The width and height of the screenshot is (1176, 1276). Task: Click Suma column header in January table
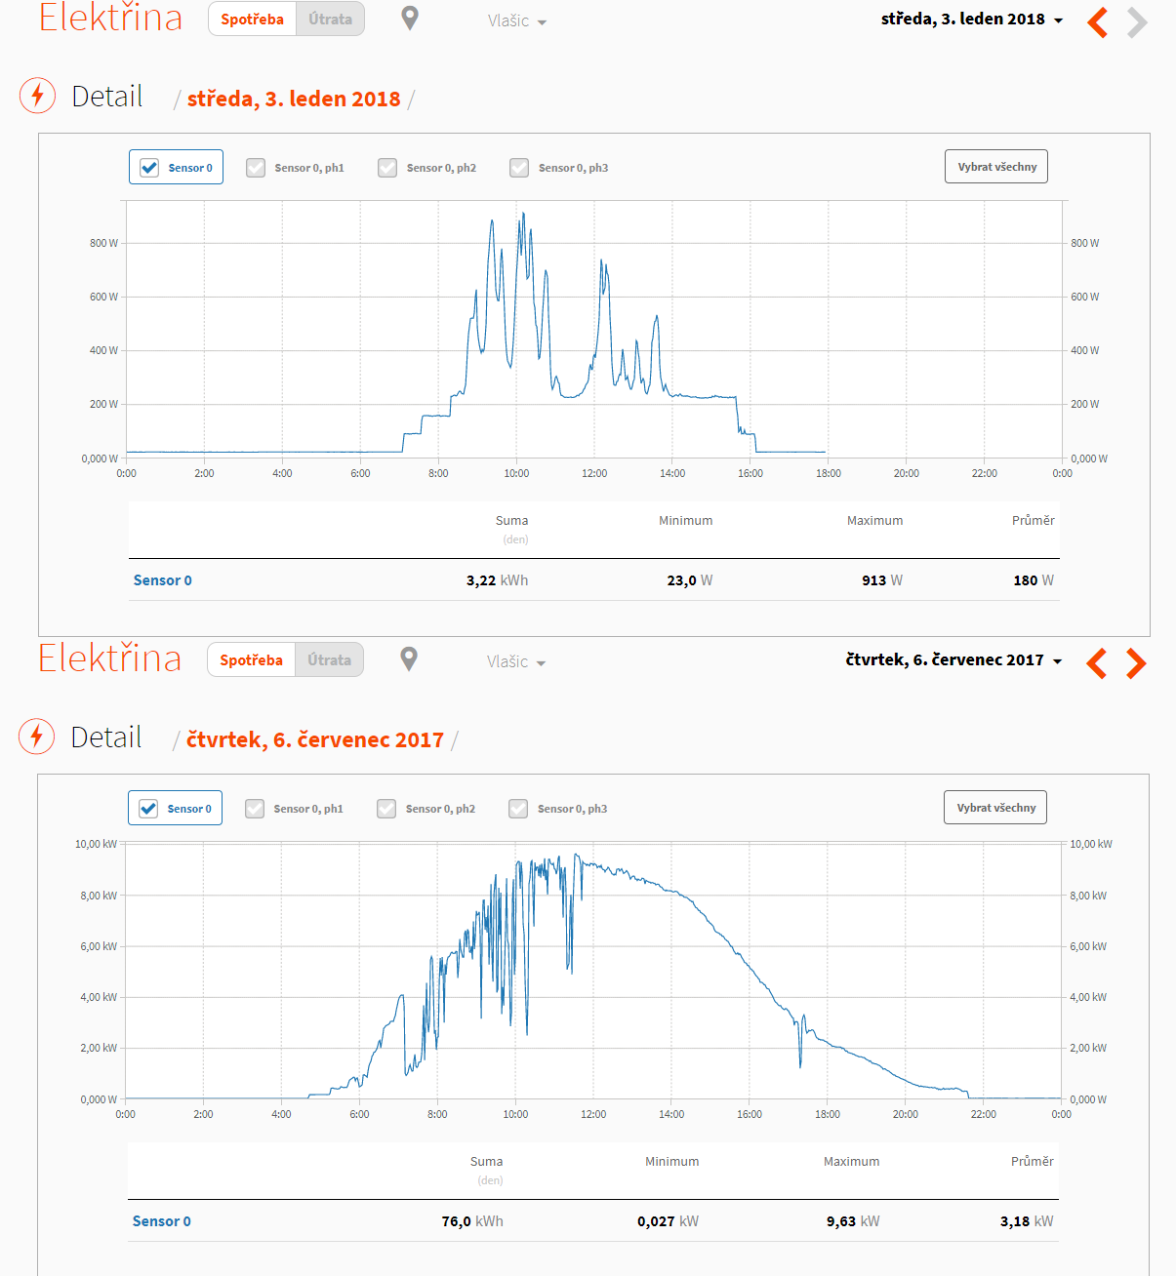[x=512, y=521]
